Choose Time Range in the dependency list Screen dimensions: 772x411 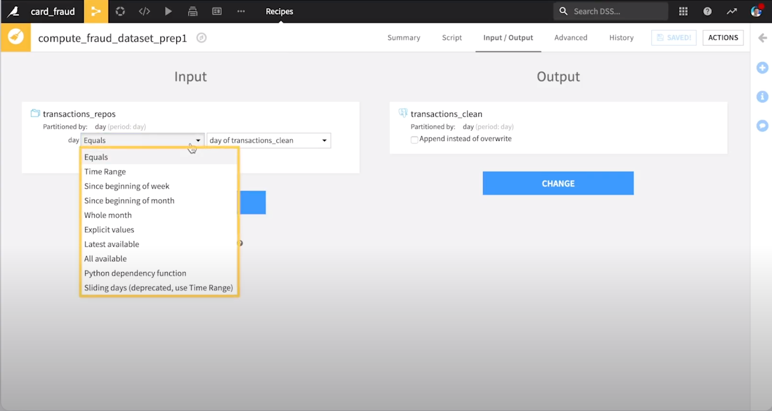point(105,171)
